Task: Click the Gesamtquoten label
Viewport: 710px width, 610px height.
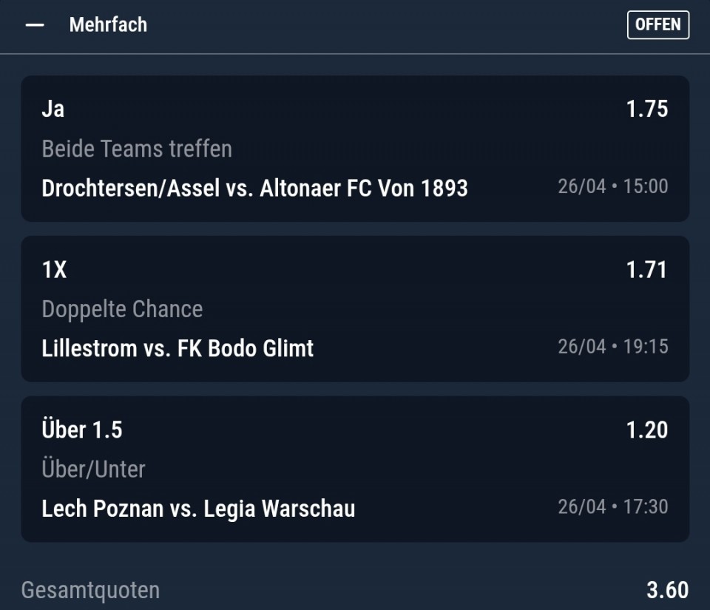Action: coord(90,590)
